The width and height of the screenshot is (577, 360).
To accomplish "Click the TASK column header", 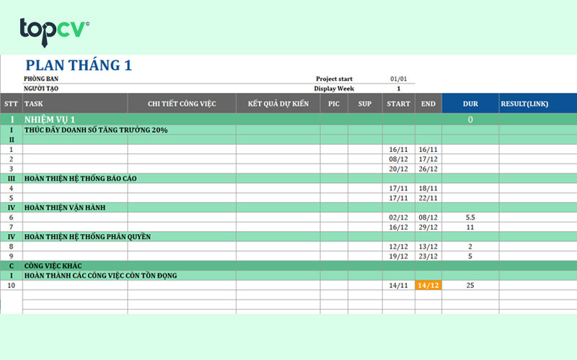I will (75, 104).
